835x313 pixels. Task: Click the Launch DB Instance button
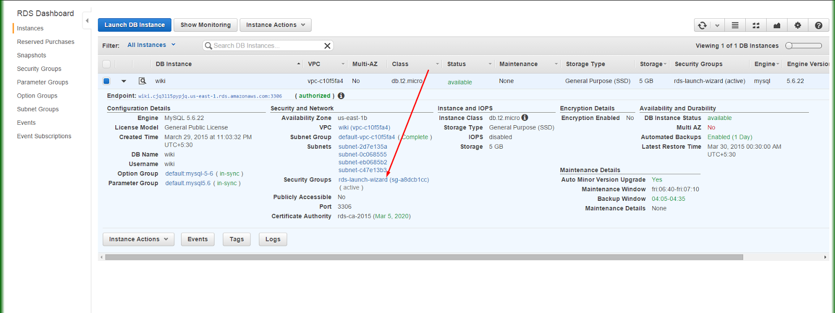(135, 25)
